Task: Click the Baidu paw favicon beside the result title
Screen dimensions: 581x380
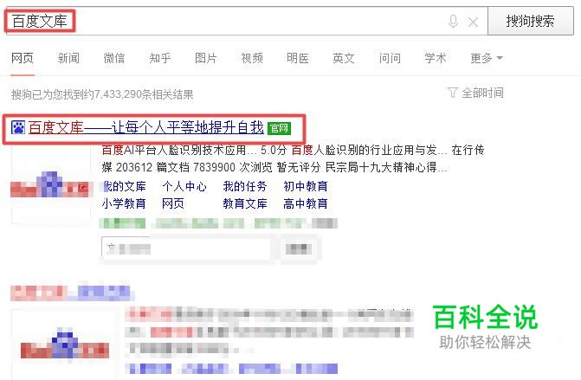Action: tap(18, 128)
